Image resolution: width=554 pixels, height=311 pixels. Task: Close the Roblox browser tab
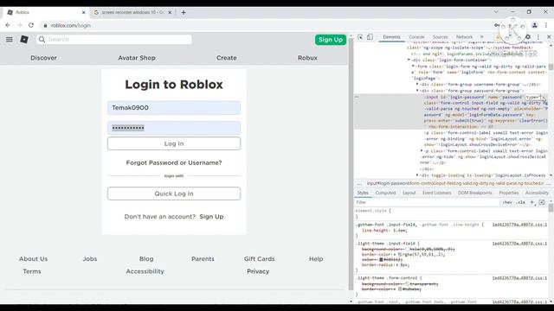[83, 12]
